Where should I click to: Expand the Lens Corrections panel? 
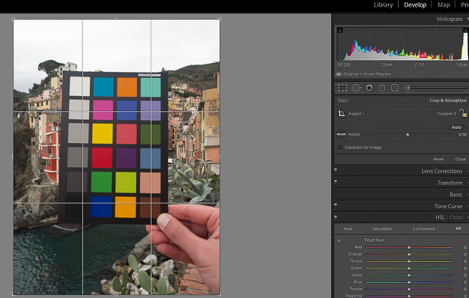(x=442, y=171)
